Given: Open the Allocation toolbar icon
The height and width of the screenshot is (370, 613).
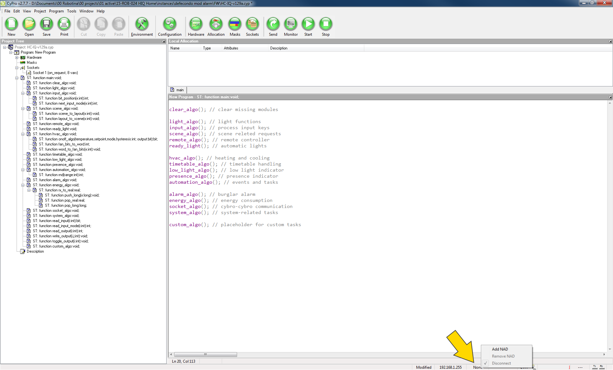Looking at the screenshot, I should coord(216,24).
